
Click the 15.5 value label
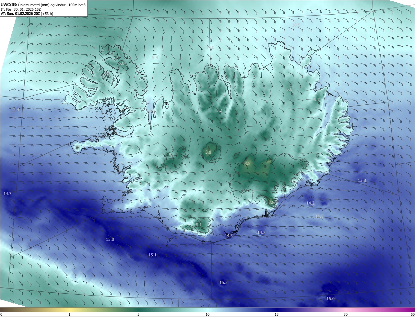coord(223,283)
